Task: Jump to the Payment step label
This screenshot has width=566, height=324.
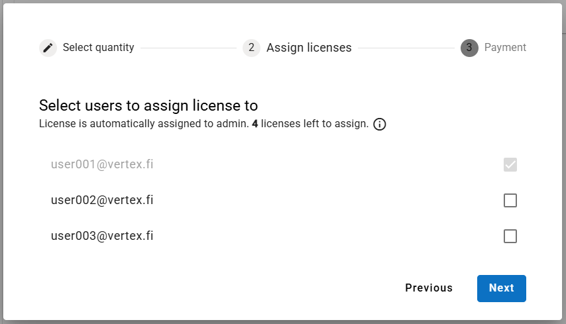Action: point(505,48)
